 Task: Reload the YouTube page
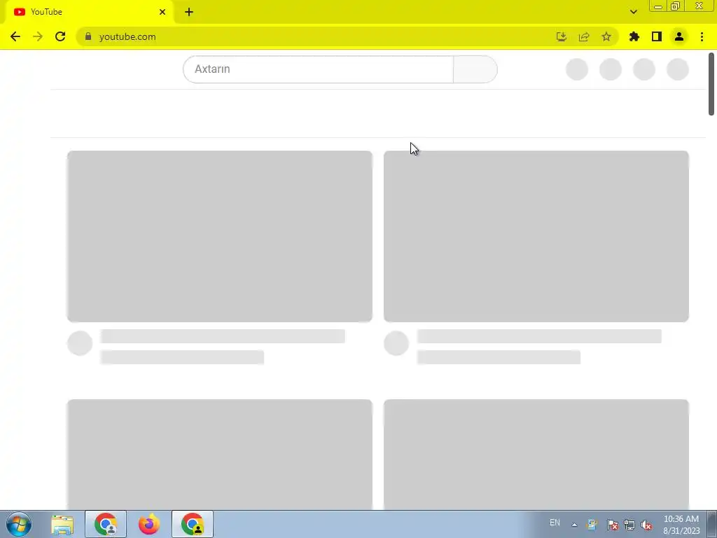click(x=60, y=36)
